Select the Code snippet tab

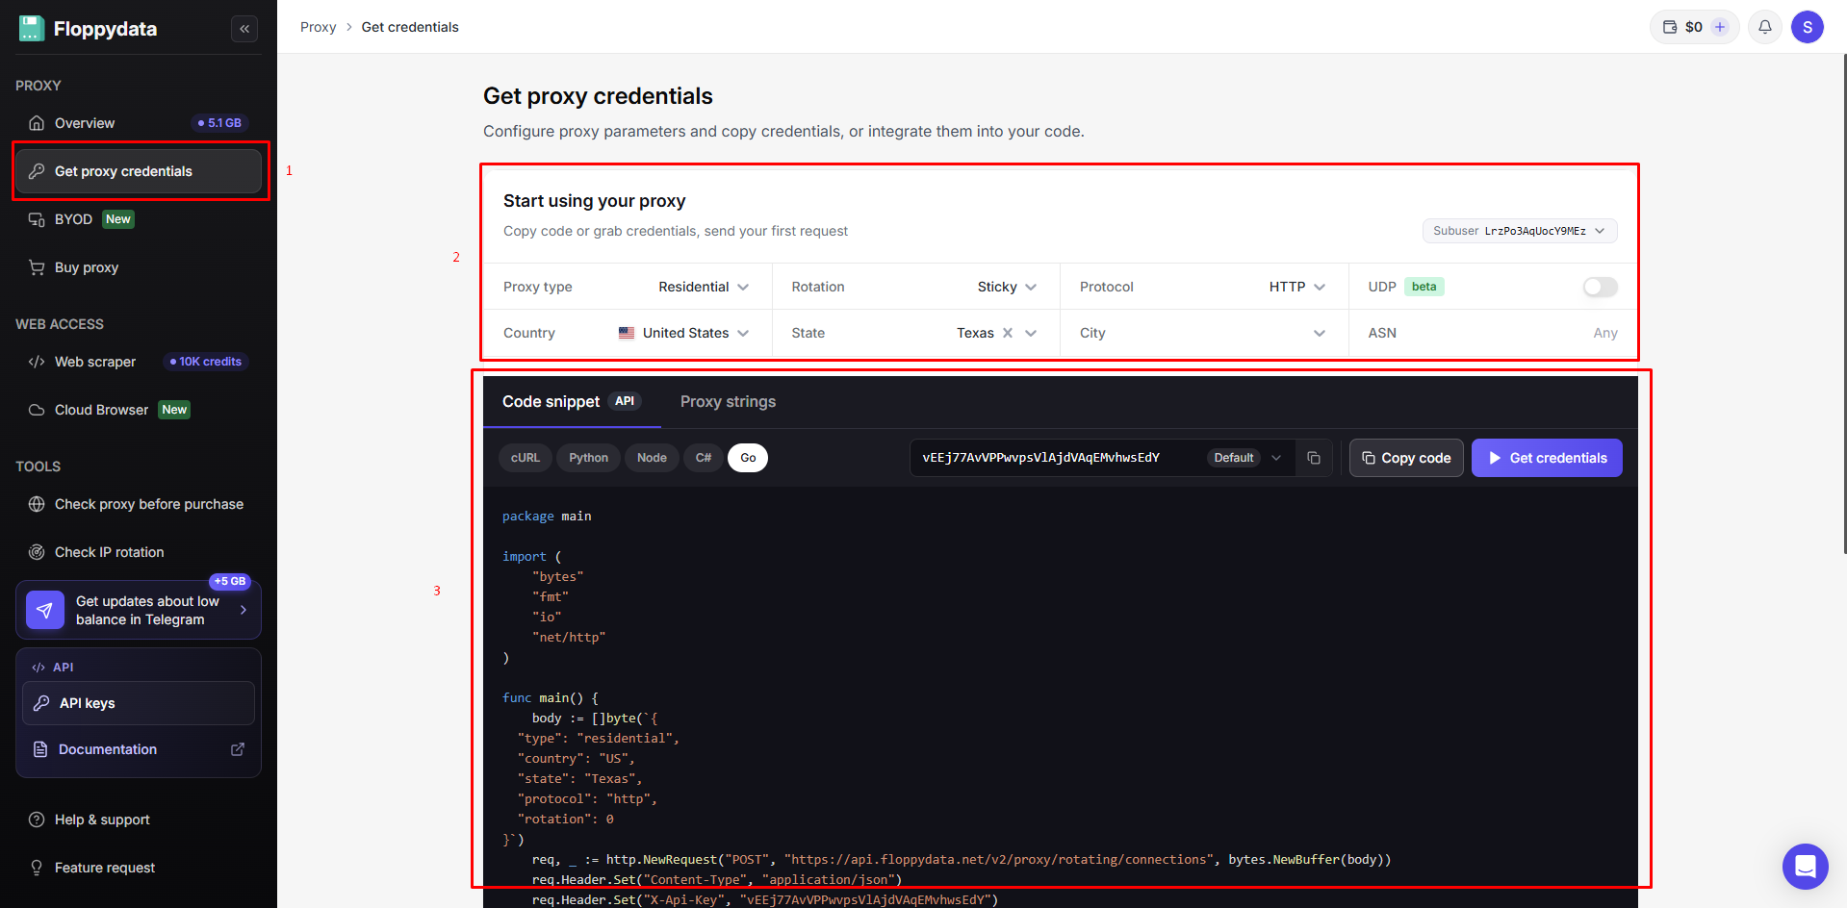pyautogui.click(x=572, y=402)
